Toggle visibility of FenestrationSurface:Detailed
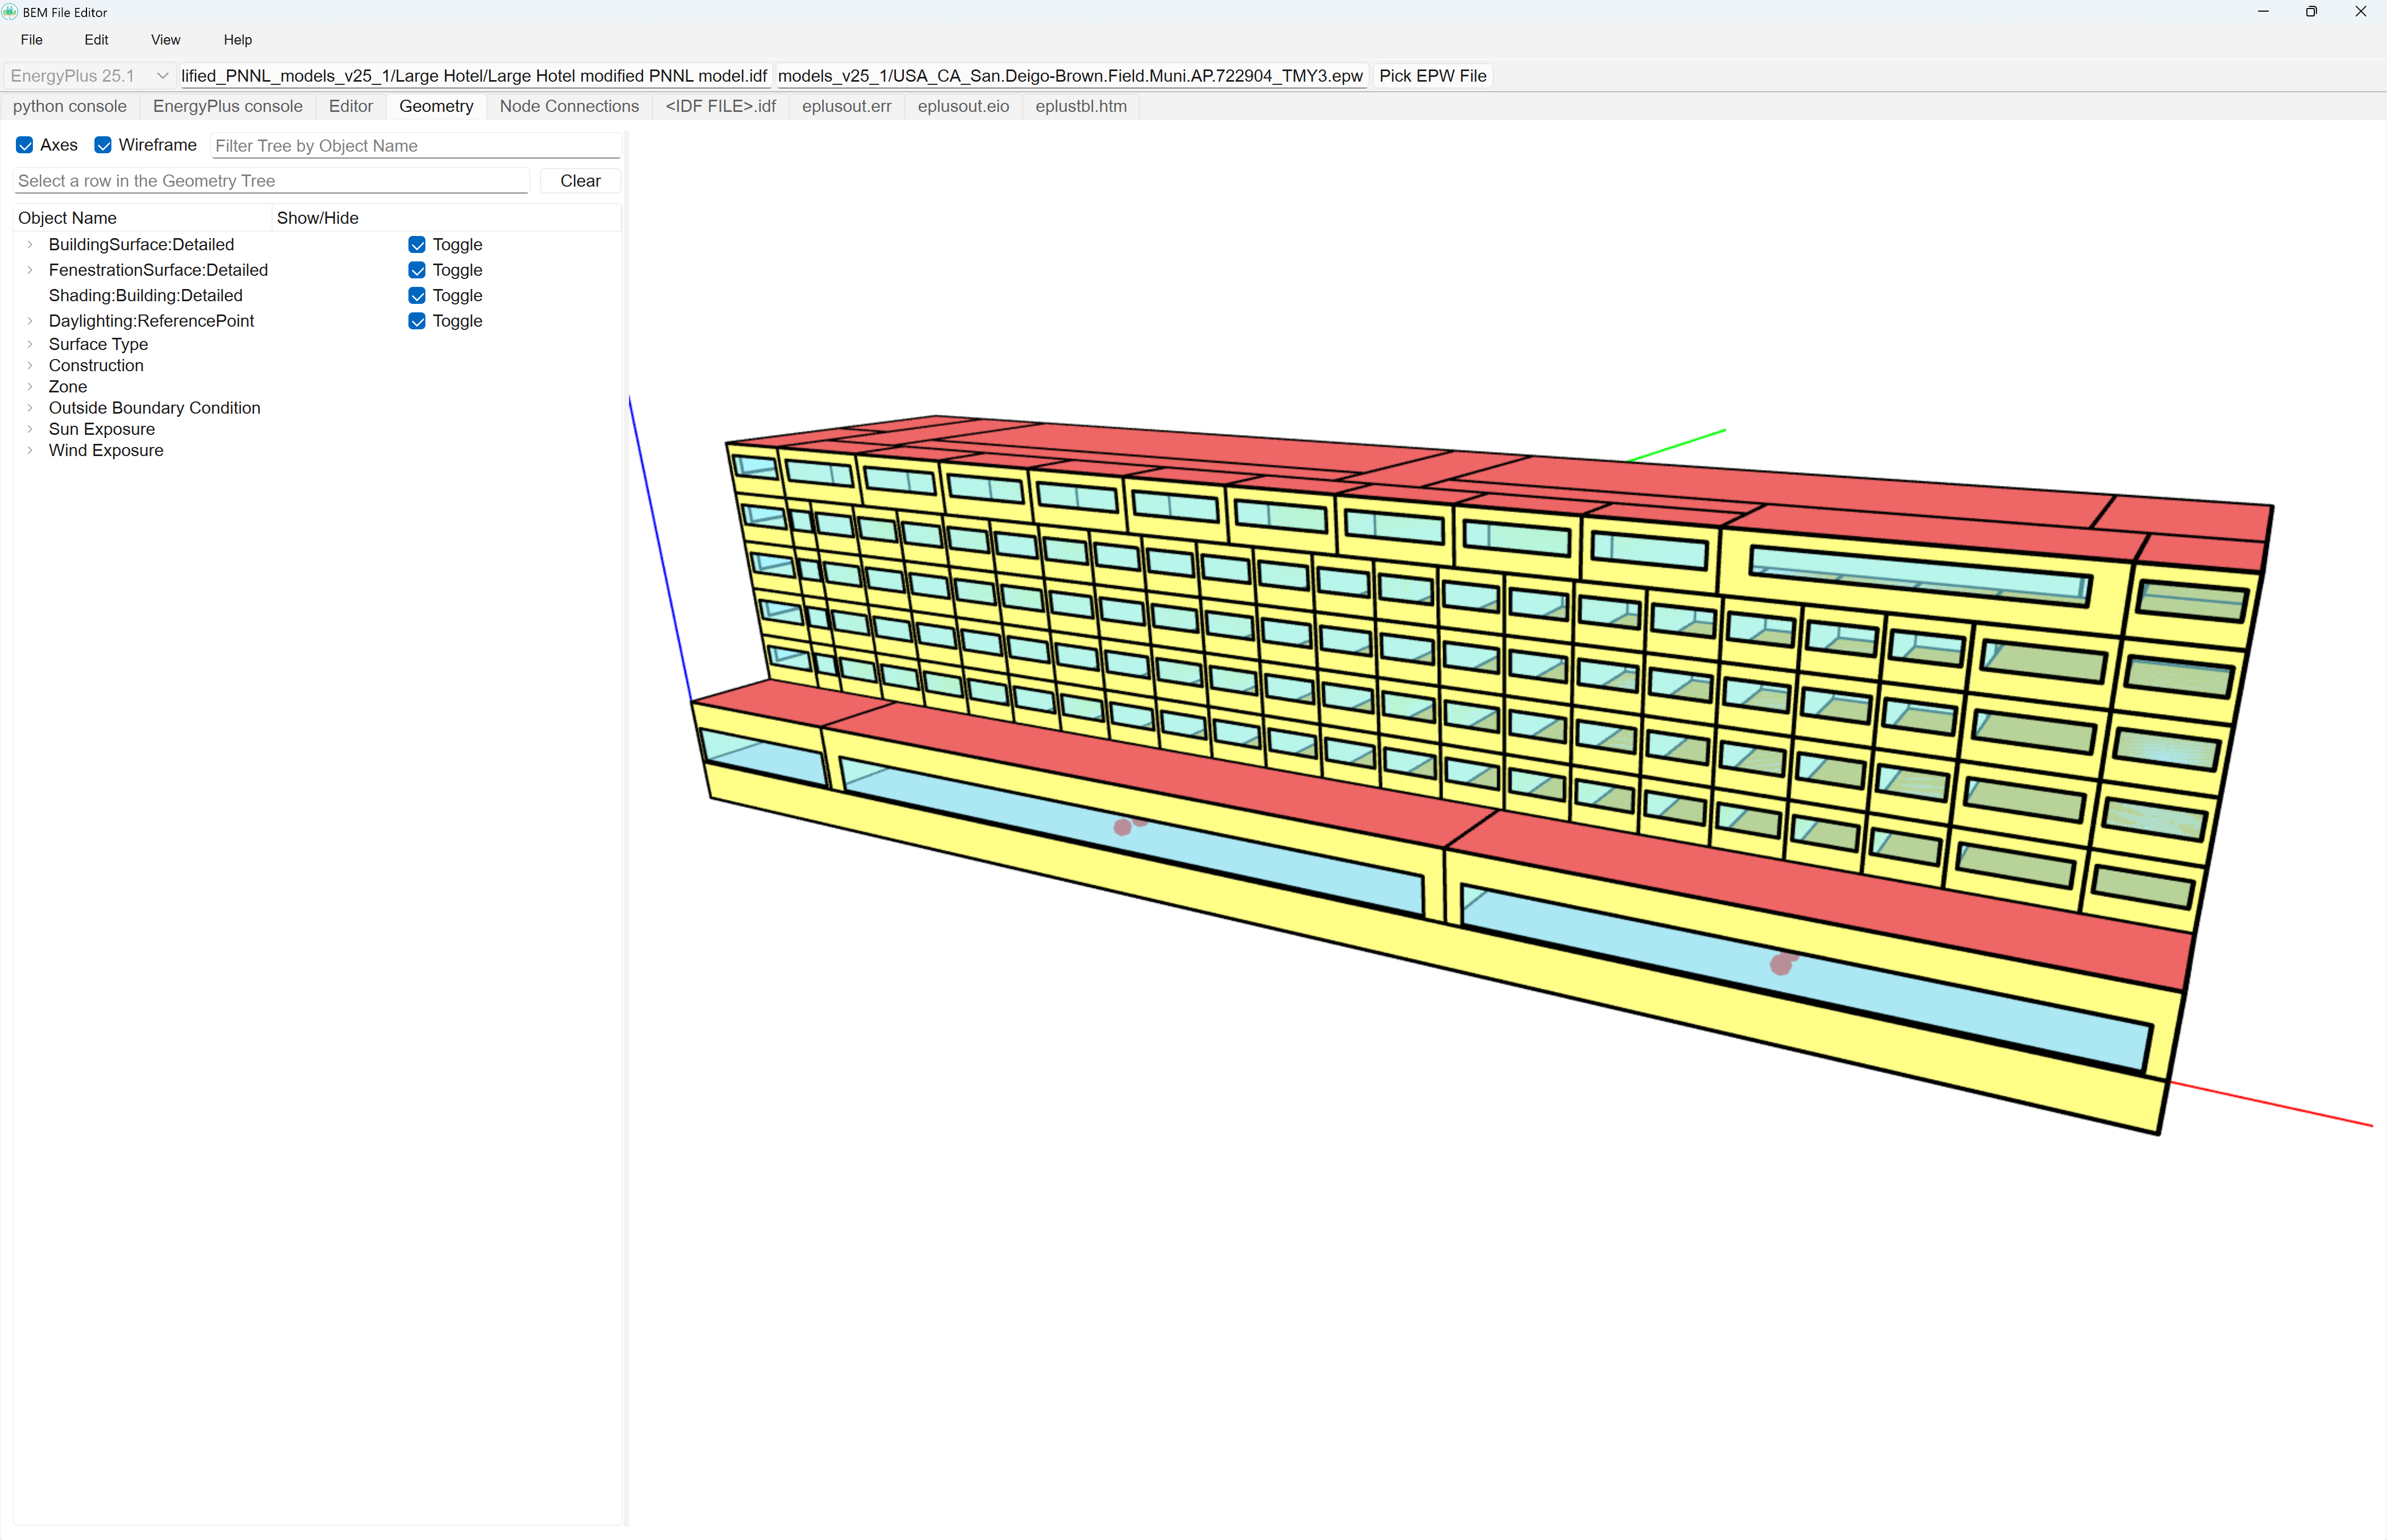The image size is (2387, 1540). click(x=417, y=270)
